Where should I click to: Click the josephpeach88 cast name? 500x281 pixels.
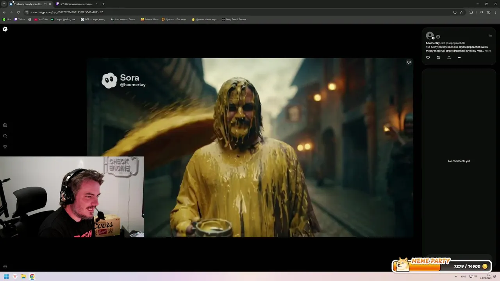click(x=455, y=43)
